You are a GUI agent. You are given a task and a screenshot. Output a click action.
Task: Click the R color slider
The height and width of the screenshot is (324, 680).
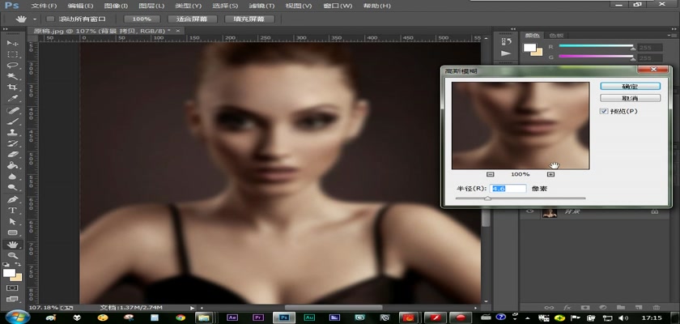[596, 45]
